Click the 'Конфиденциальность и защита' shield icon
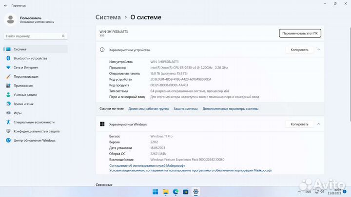This screenshot has width=351, height=197. click(8, 131)
